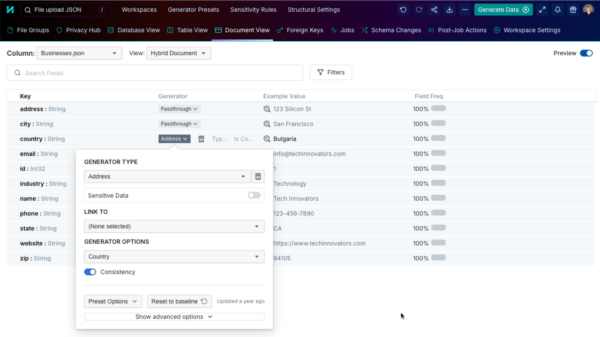Click the download icon in top bar
This screenshot has width=600, height=337.
click(x=450, y=9)
